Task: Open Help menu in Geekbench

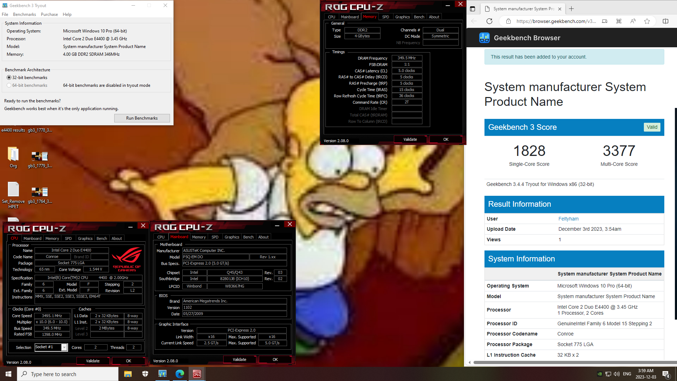Action: [x=67, y=14]
